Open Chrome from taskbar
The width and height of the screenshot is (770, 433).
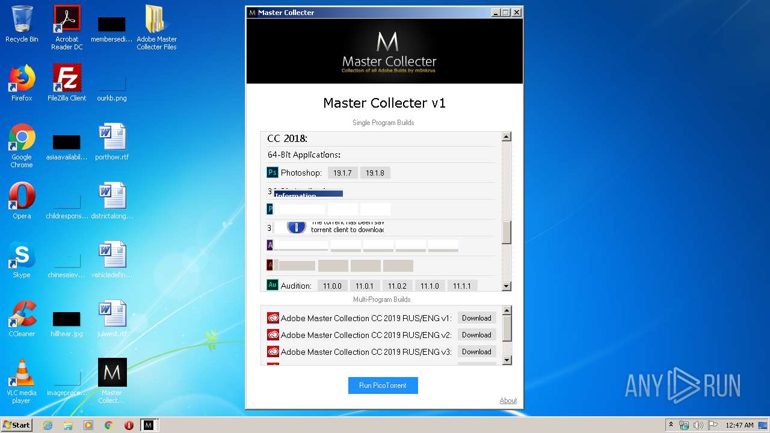click(x=109, y=425)
